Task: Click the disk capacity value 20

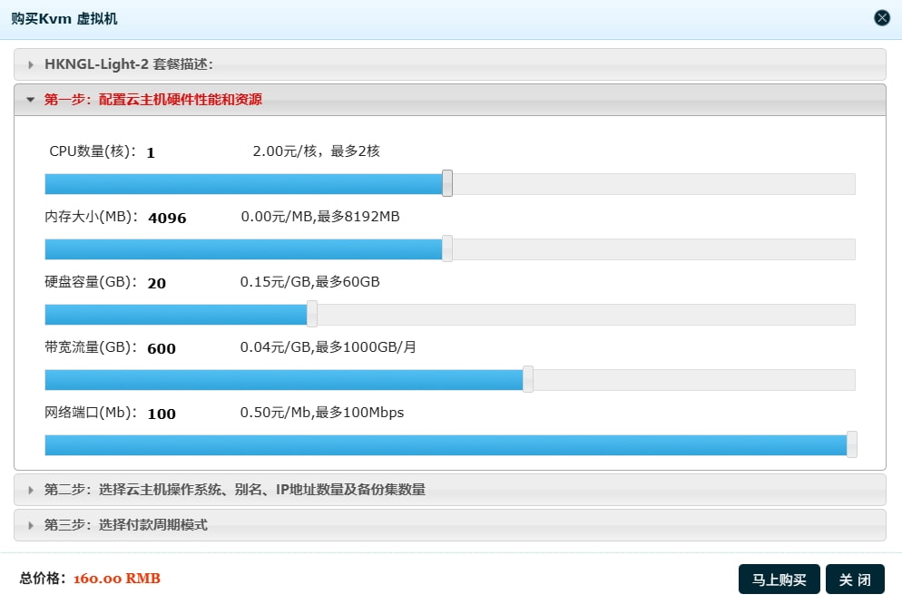Action: (x=156, y=283)
